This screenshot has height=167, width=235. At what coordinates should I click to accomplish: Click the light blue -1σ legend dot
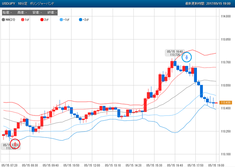point(61,20)
